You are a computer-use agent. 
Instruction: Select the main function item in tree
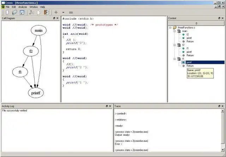184,31
